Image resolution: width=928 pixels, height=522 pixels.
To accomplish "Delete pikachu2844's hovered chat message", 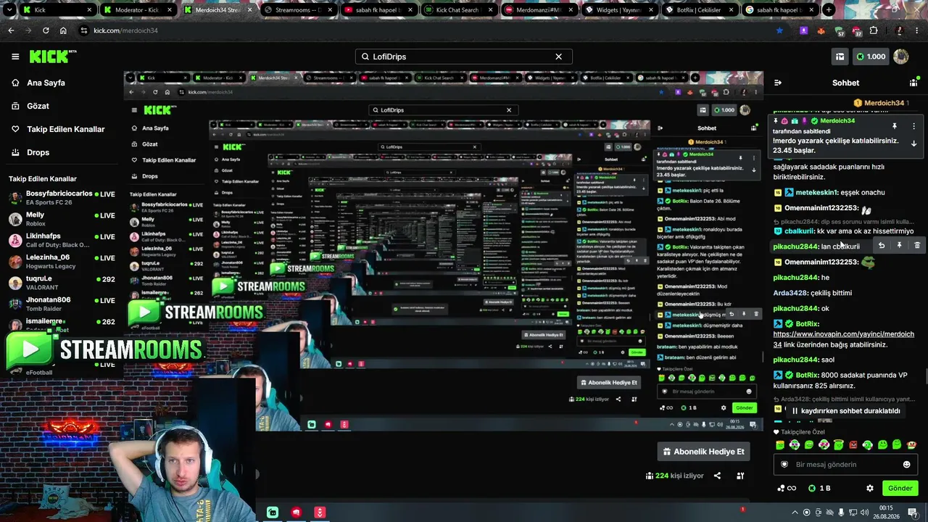I will (x=917, y=246).
